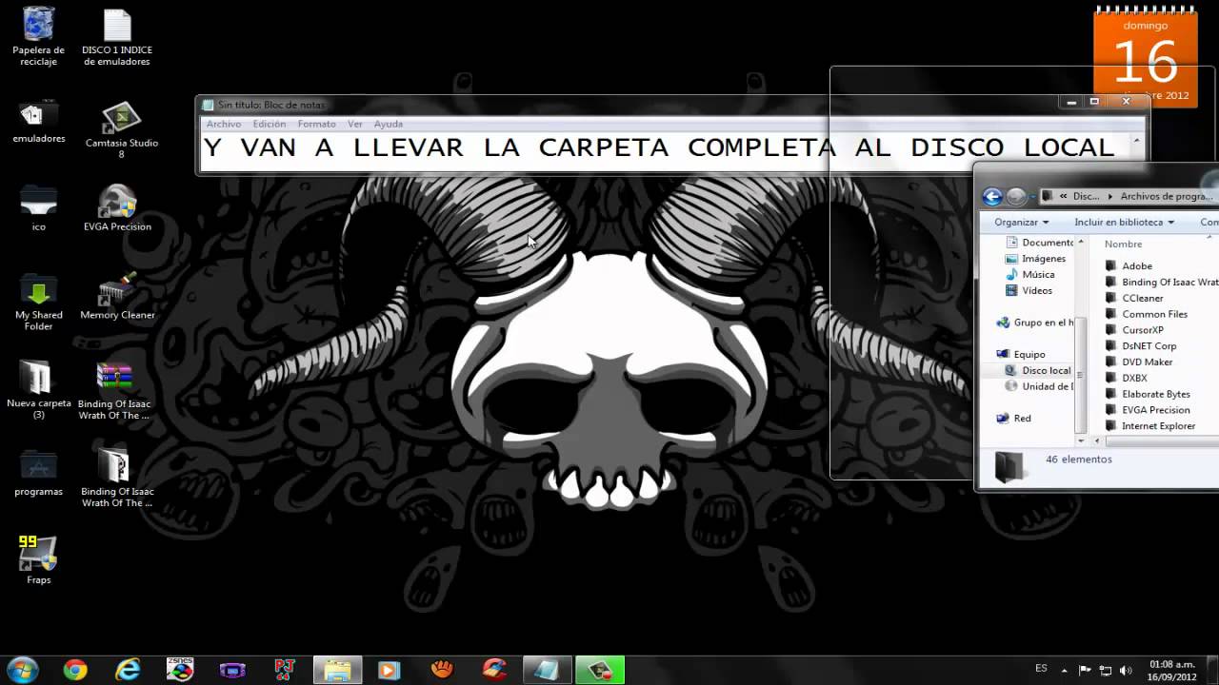Open Ver menu in Notepad
The height and width of the screenshot is (685, 1219).
tap(355, 124)
